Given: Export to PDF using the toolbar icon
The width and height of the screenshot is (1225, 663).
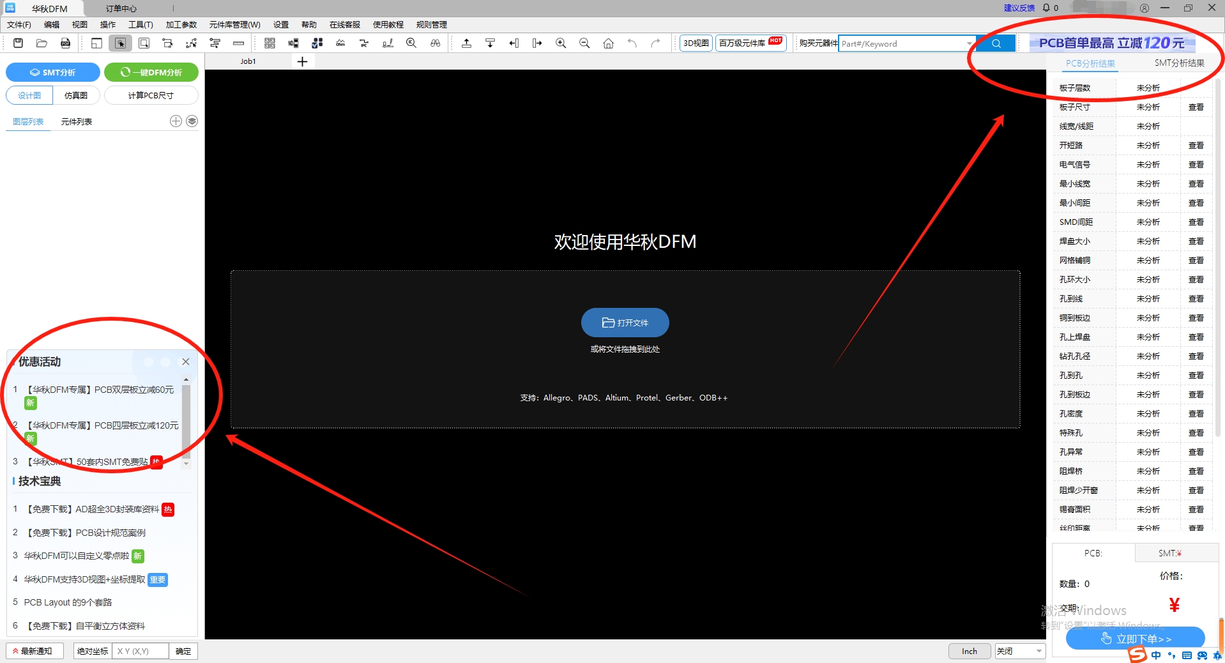Looking at the screenshot, I should tap(65, 43).
